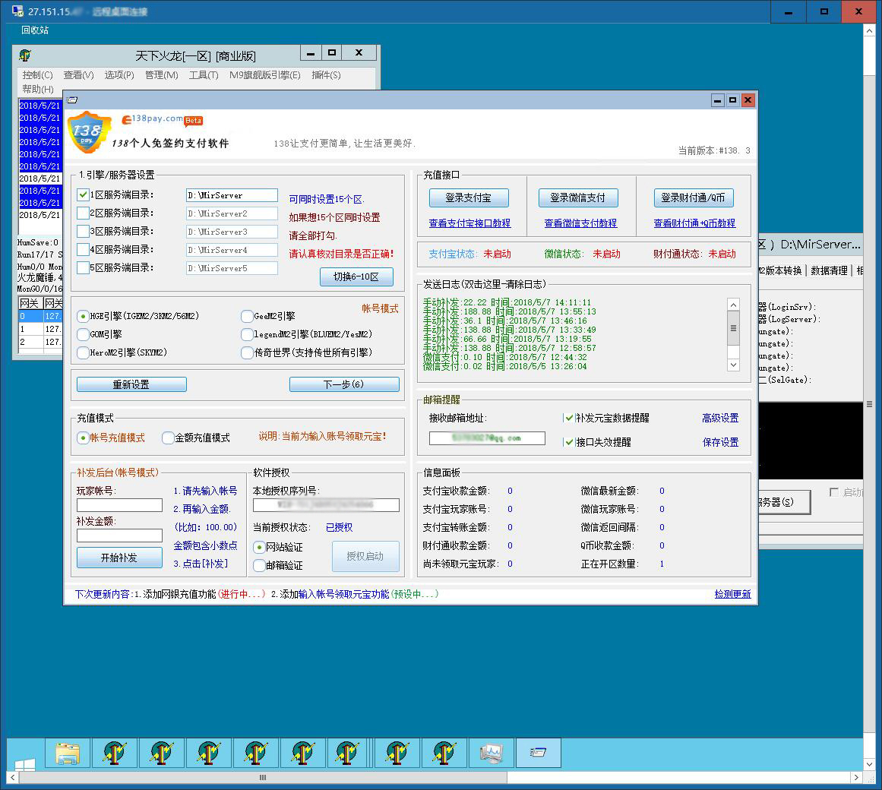Click the 138 payment window's title bar icon
Viewport: 882px width, 790px height.
tap(73, 100)
